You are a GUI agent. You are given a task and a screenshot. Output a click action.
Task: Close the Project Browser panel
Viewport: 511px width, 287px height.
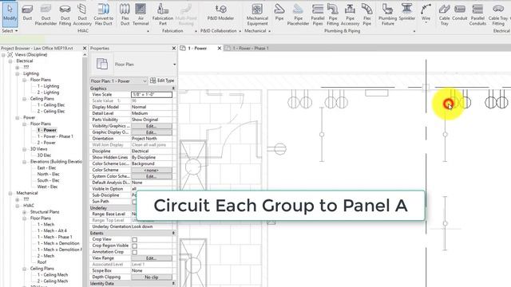(85, 48)
